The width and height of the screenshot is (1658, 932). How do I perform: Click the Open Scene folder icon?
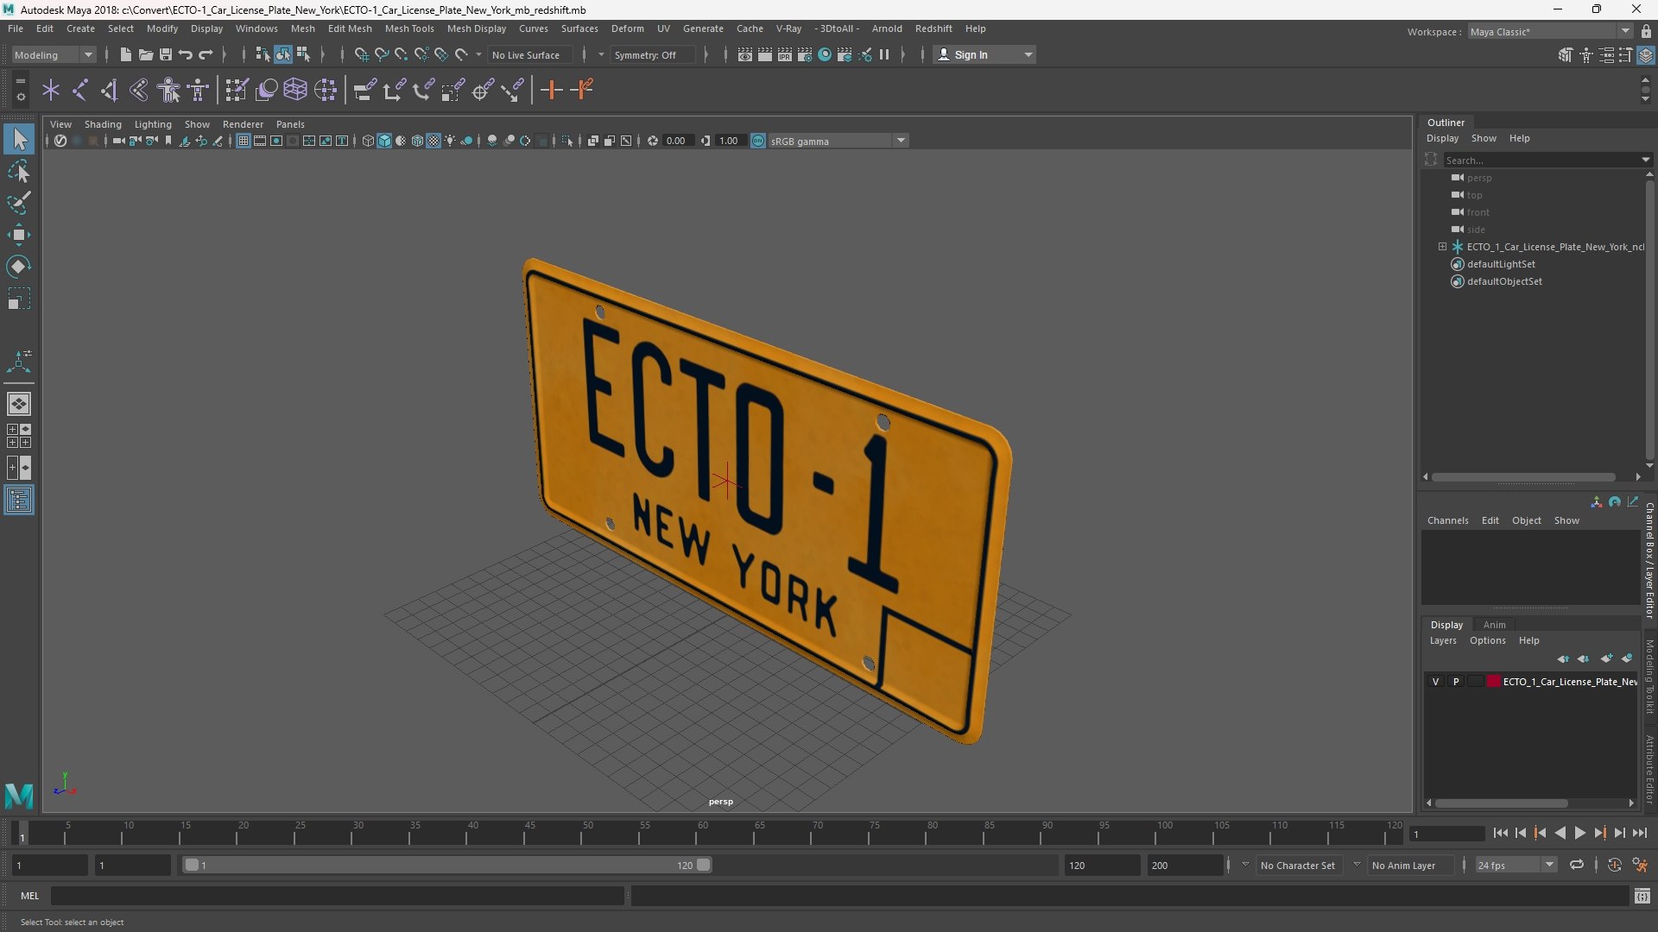[146, 54]
